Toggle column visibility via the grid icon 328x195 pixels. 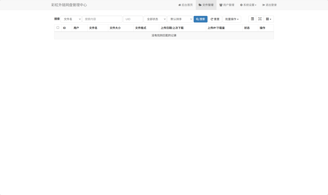[267, 19]
